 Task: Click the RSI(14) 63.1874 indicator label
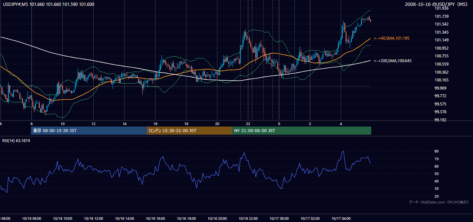pos(16,141)
